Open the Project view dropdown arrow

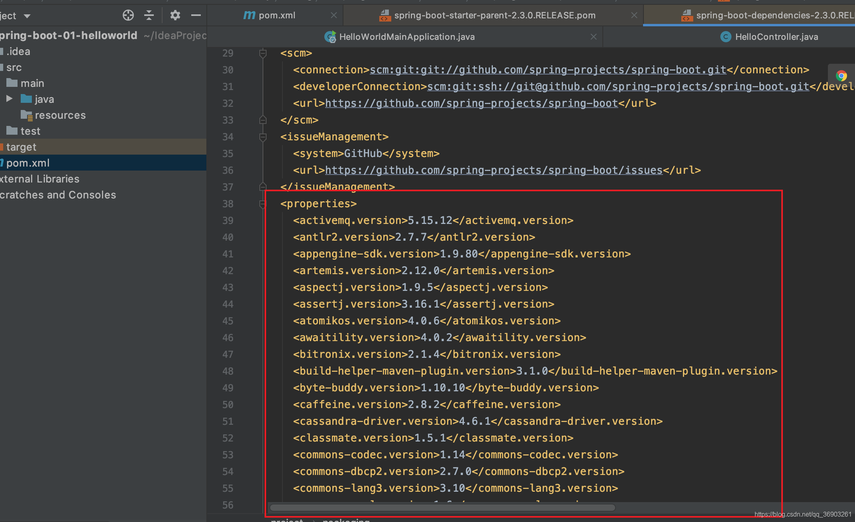[x=27, y=16]
